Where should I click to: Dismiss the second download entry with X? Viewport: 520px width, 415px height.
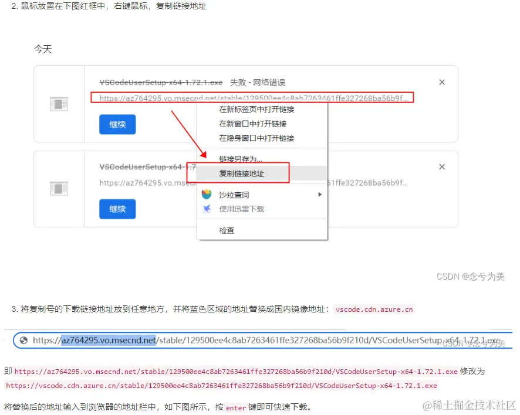442,166
